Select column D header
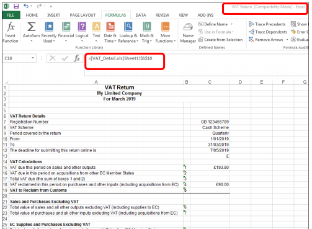312x229 pixels. [x=240, y=82]
